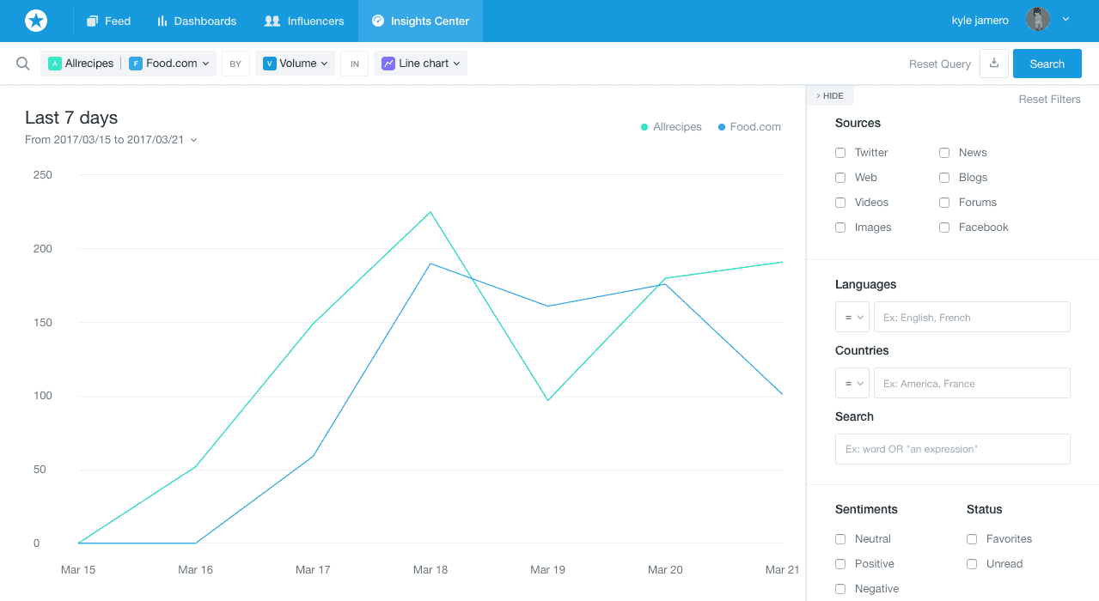The width and height of the screenshot is (1099, 601).
Task: Open the Feed tab
Action: [108, 21]
